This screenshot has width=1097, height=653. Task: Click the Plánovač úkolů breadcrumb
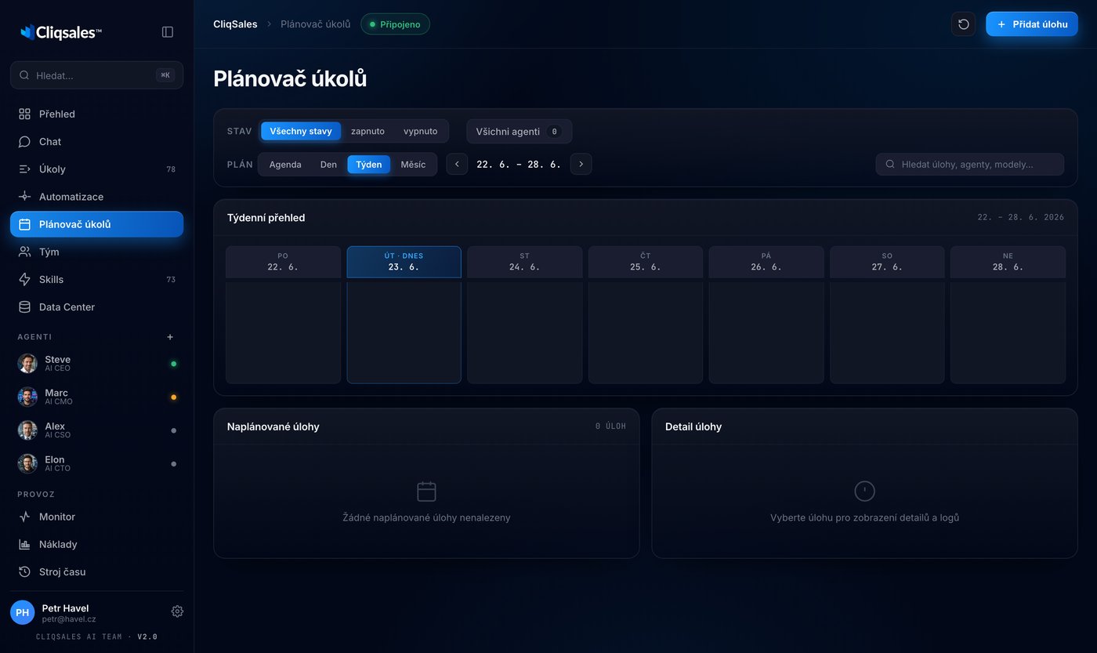316,24
